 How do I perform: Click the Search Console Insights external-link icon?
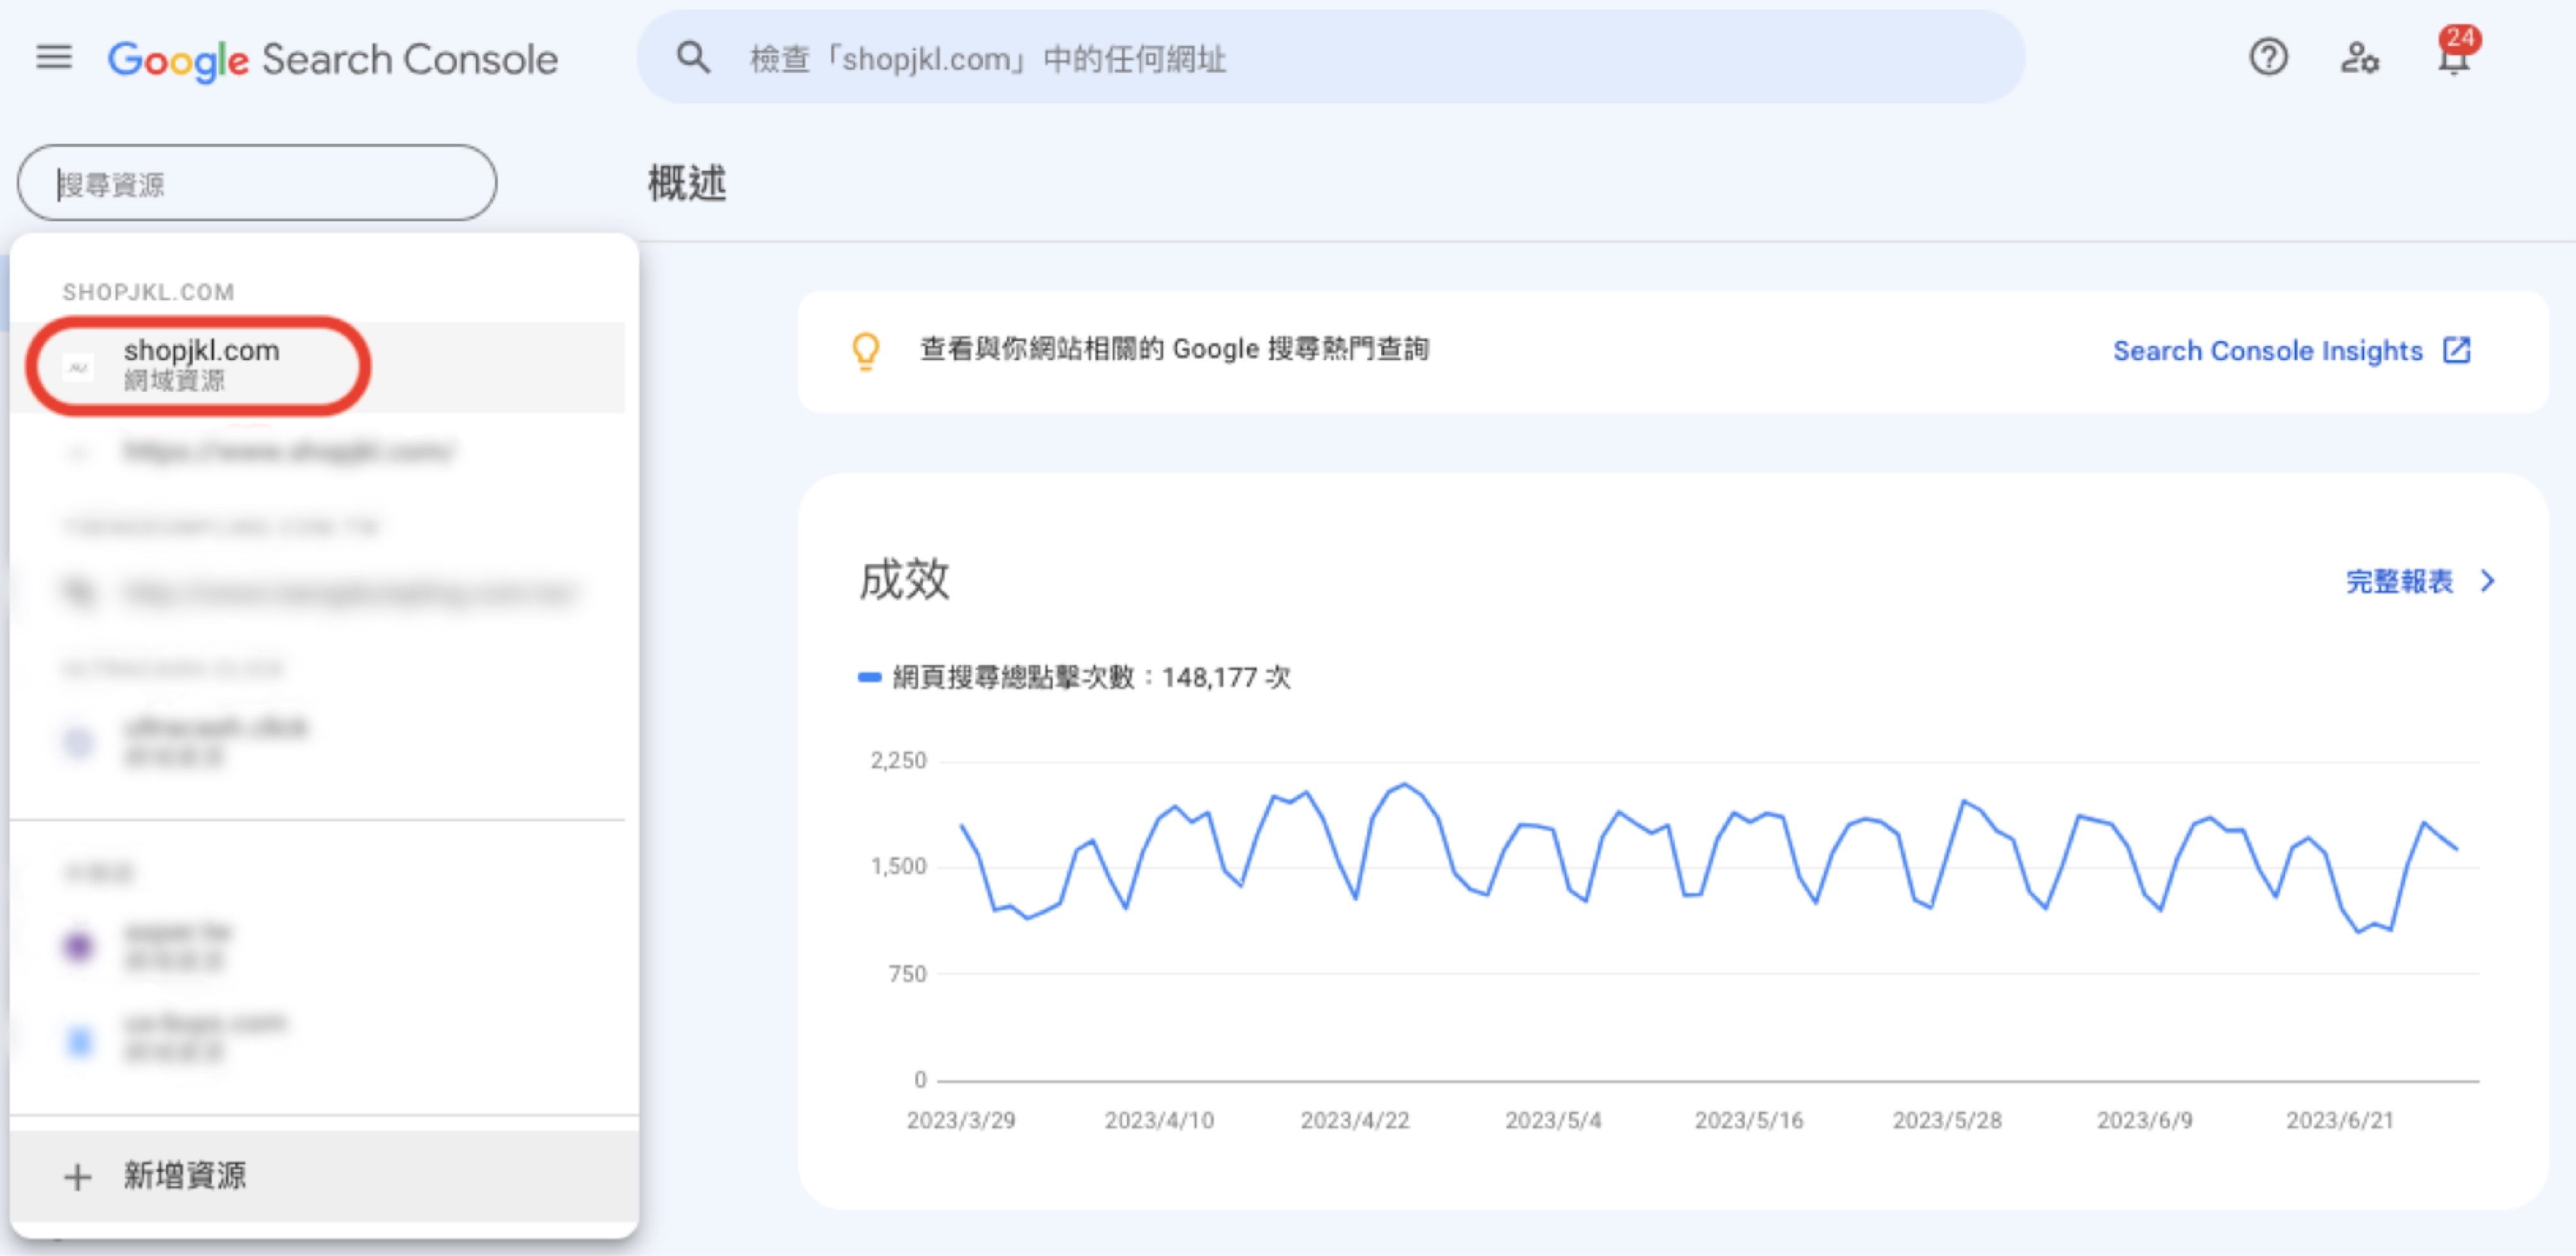[x=2457, y=351]
